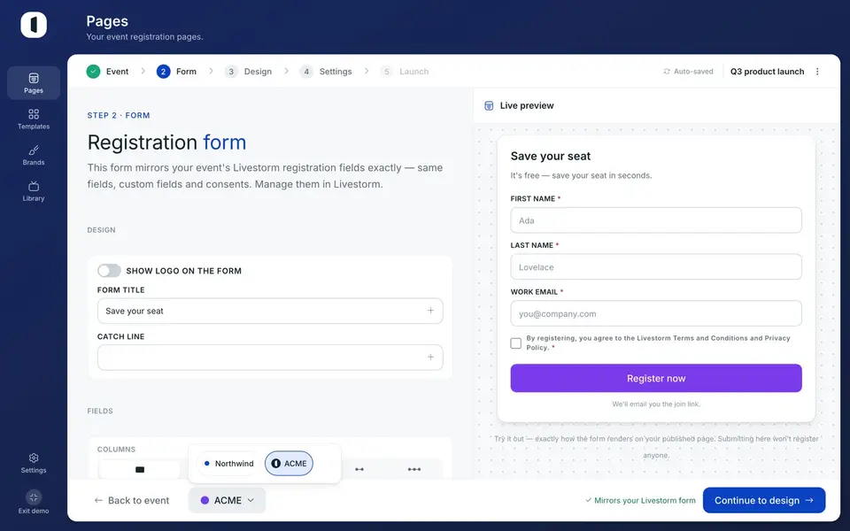Open Settings in the sidebar
The height and width of the screenshot is (531, 850).
tap(34, 463)
